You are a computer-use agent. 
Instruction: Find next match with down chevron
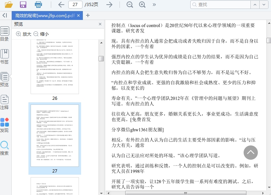coord(264,5)
